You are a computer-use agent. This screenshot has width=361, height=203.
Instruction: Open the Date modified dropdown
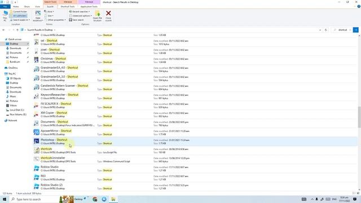[x=38, y=16]
